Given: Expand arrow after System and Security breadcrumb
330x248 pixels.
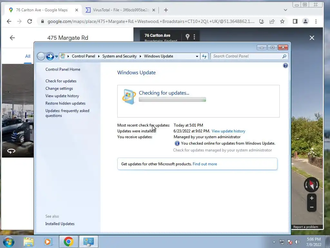Looking at the screenshot, I should (140, 56).
